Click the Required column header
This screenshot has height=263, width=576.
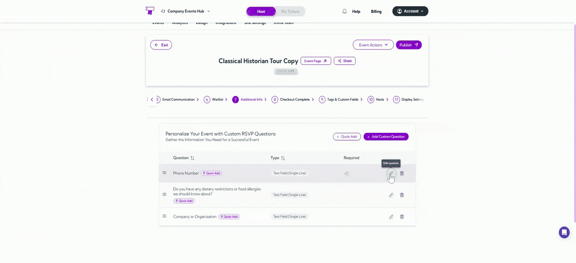point(351,158)
